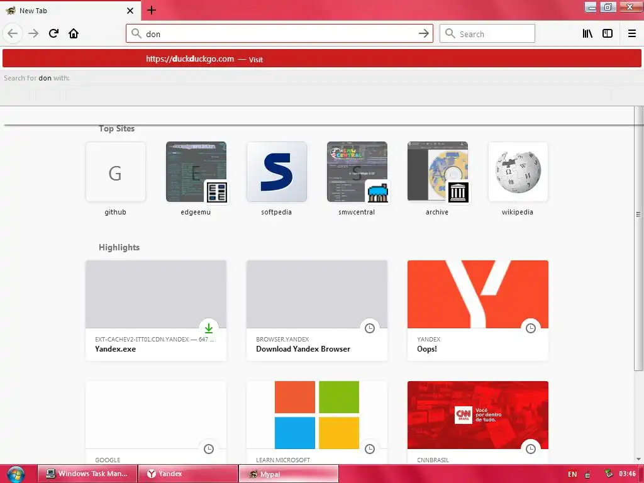Click the go arrow in the address bar
Screen dimensions: 644x483
424,34
